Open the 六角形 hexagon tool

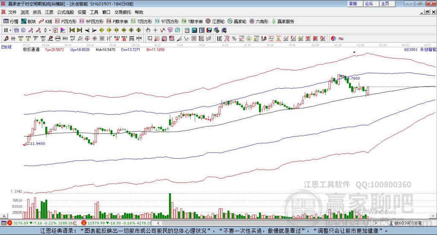click(259, 21)
